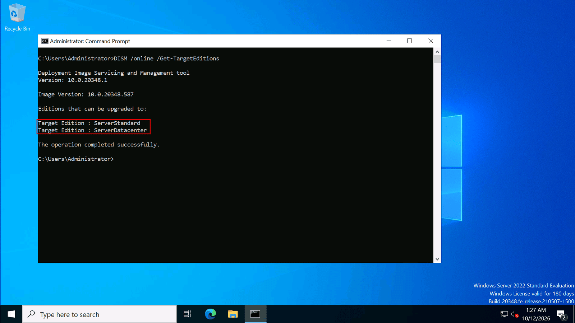
Task: Open the network status tray icon
Action: 504,314
